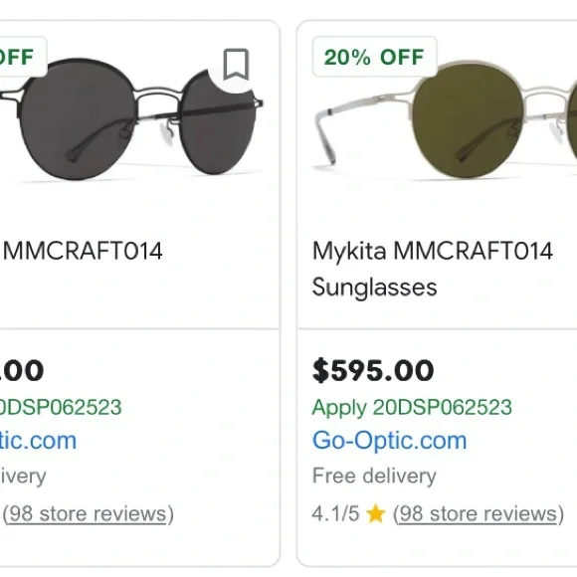Screen dimensions: 577x577
Task: Click the 4.1/5 rating text
Action: coord(335,513)
